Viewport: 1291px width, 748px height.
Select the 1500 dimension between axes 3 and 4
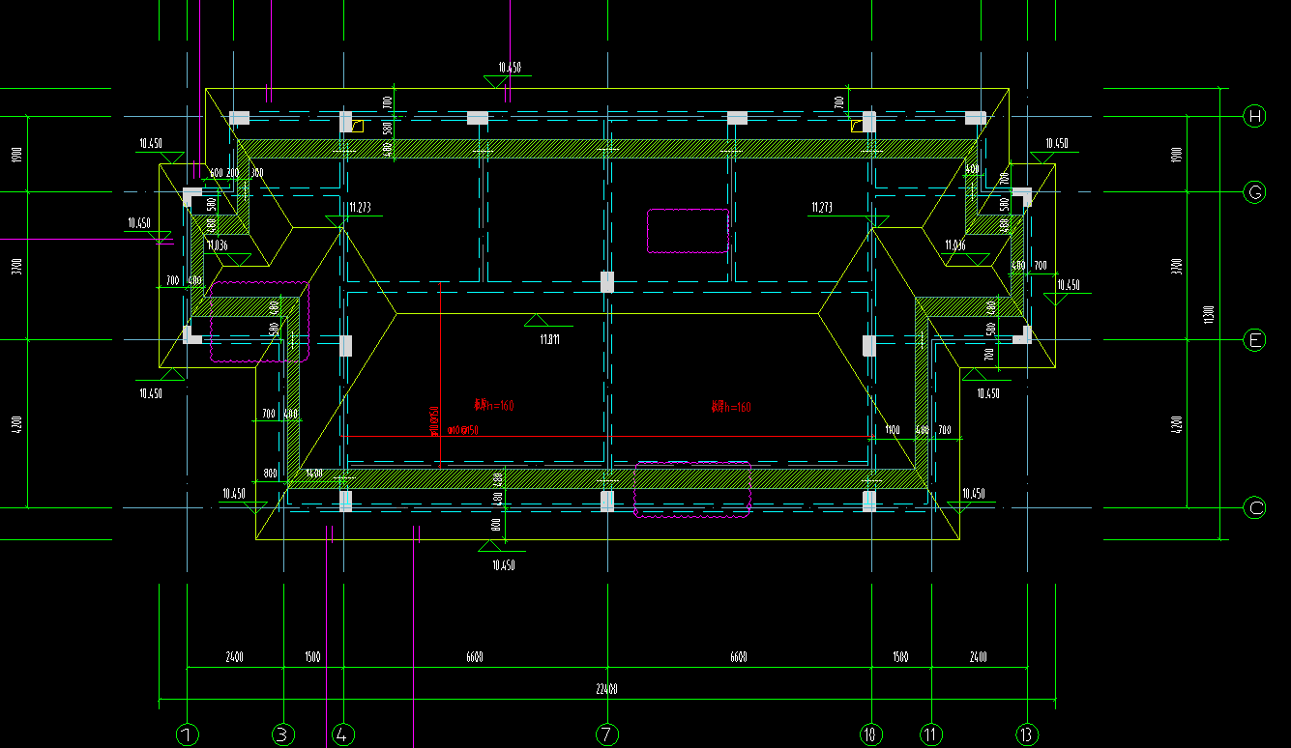pyautogui.click(x=312, y=657)
